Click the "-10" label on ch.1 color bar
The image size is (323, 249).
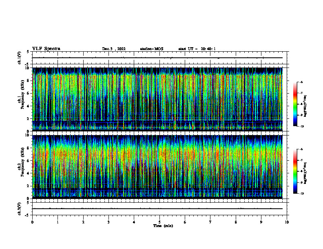[x=301, y=127]
